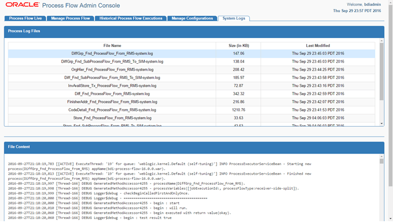Viewport: 393px width, 224px height.
Task: Click the Oracle logo
Action: (x=22, y=5)
